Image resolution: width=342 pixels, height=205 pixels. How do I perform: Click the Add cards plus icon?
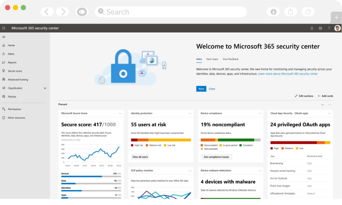click(x=318, y=96)
